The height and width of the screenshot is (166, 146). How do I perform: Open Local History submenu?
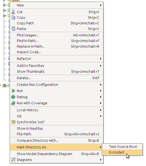pyautogui.click(x=56, y=110)
